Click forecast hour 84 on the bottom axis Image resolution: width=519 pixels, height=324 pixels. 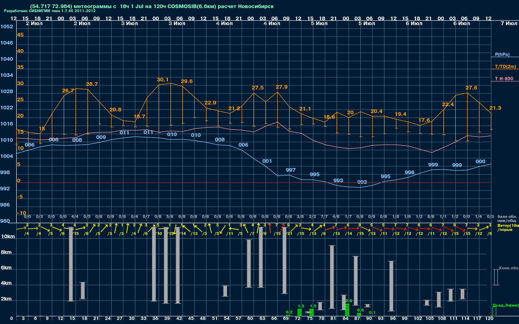point(345,319)
